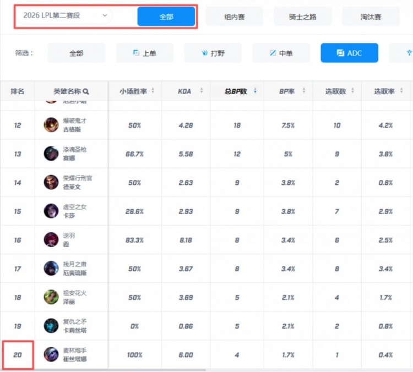Screen dimensions: 413x372
Task: Click rank number 17
Action: coord(18,269)
